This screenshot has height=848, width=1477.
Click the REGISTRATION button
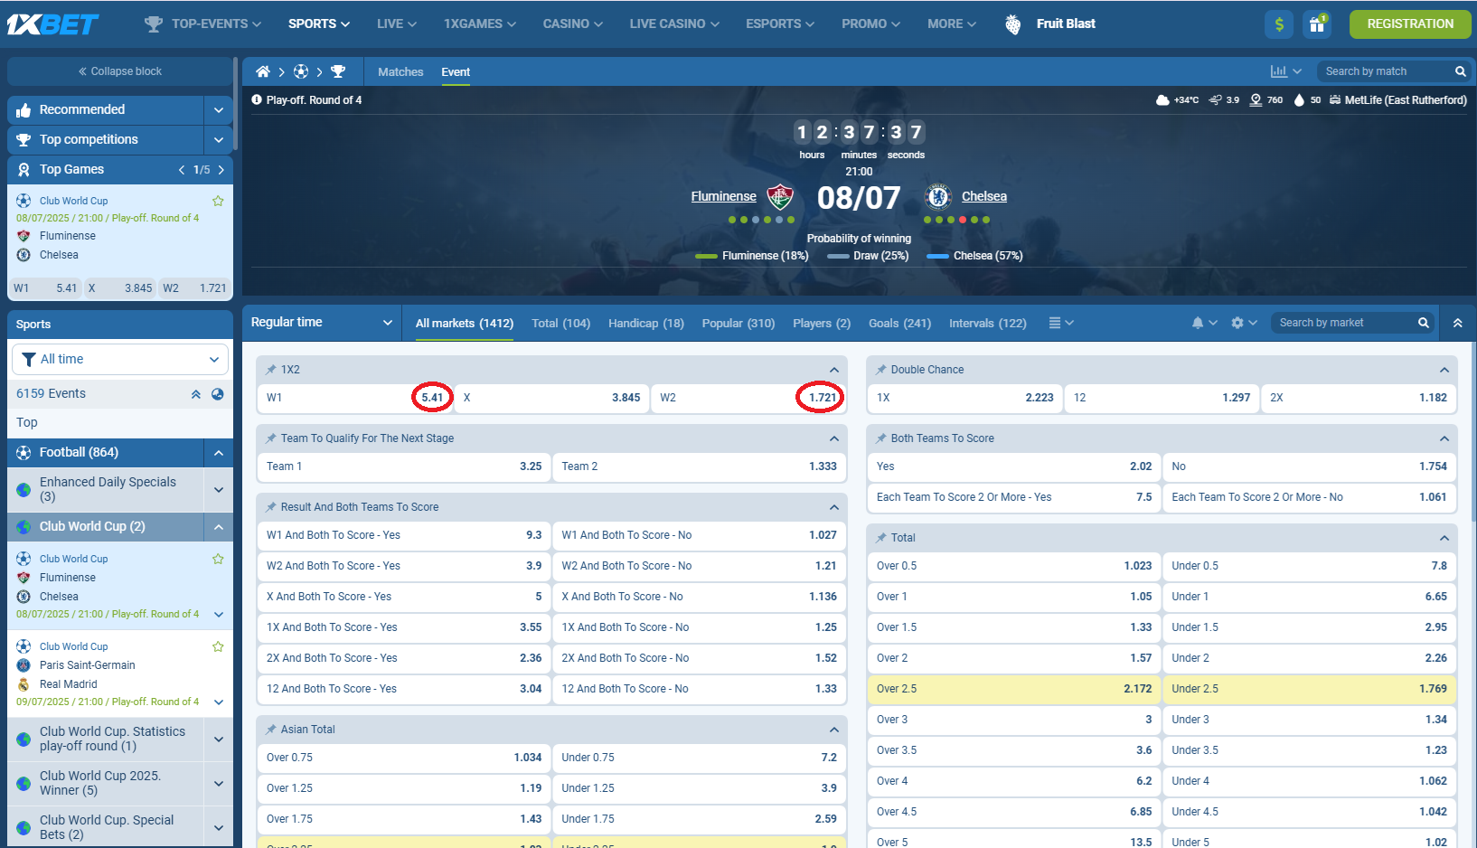pos(1410,24)
